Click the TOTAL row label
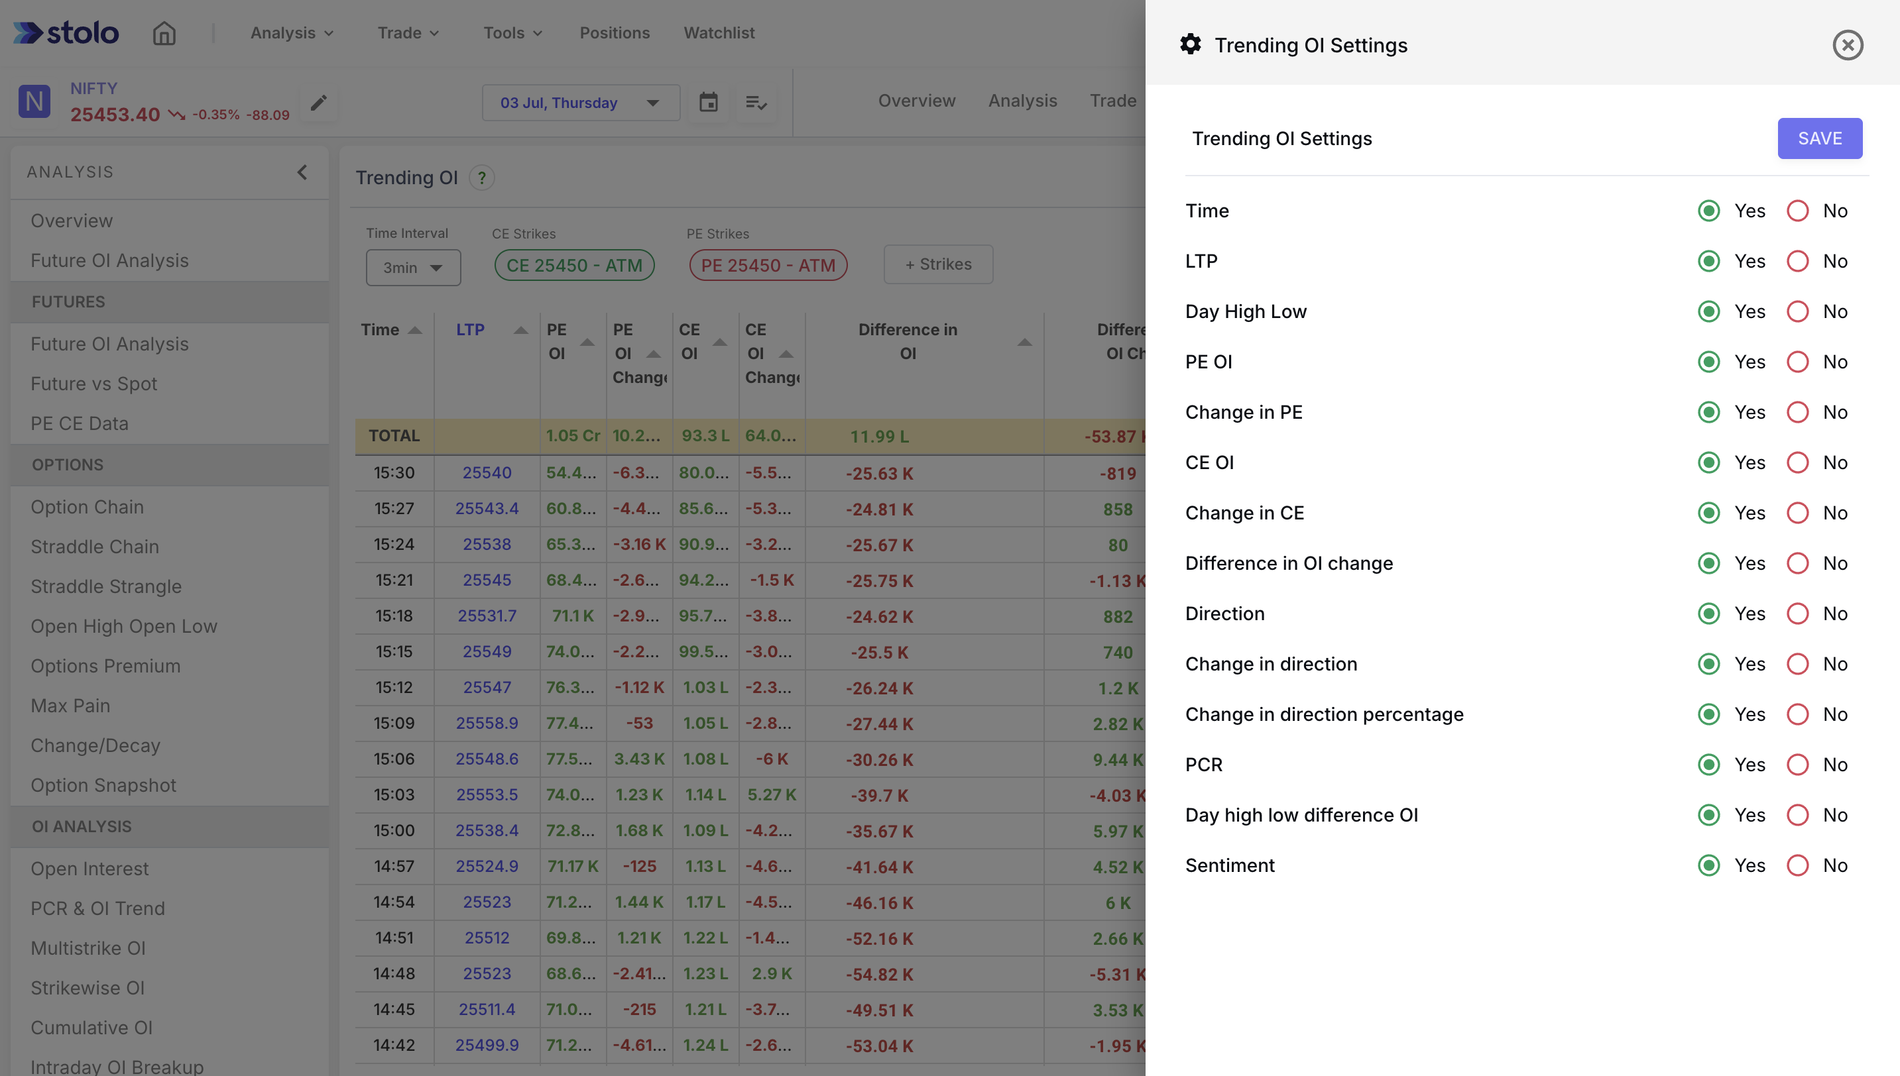The image size is (1900, 1076). 394,436
